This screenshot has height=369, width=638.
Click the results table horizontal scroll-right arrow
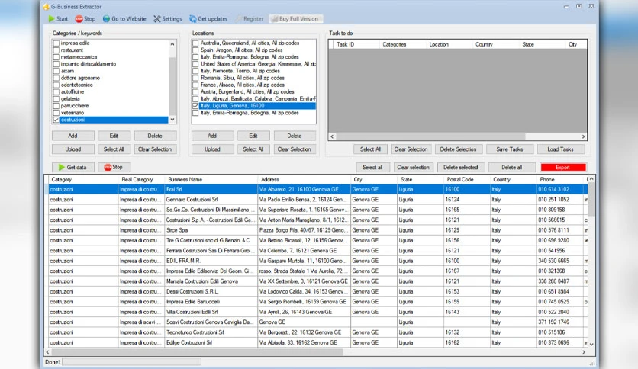[x=584, y=352]
